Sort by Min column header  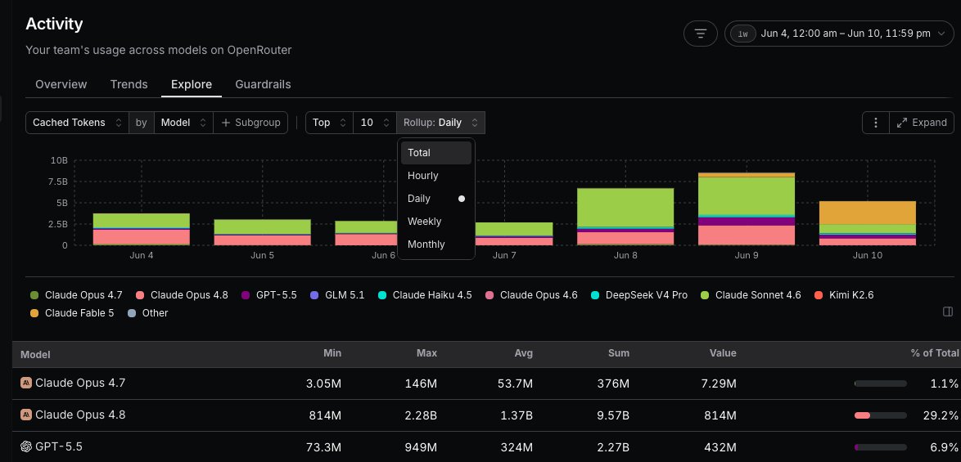(x=332, y=353)
